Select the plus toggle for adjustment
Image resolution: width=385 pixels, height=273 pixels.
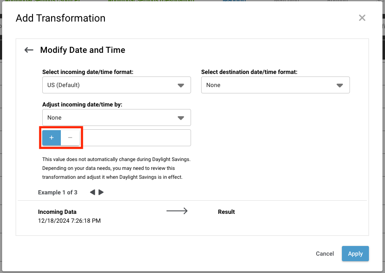pos(52,138)
